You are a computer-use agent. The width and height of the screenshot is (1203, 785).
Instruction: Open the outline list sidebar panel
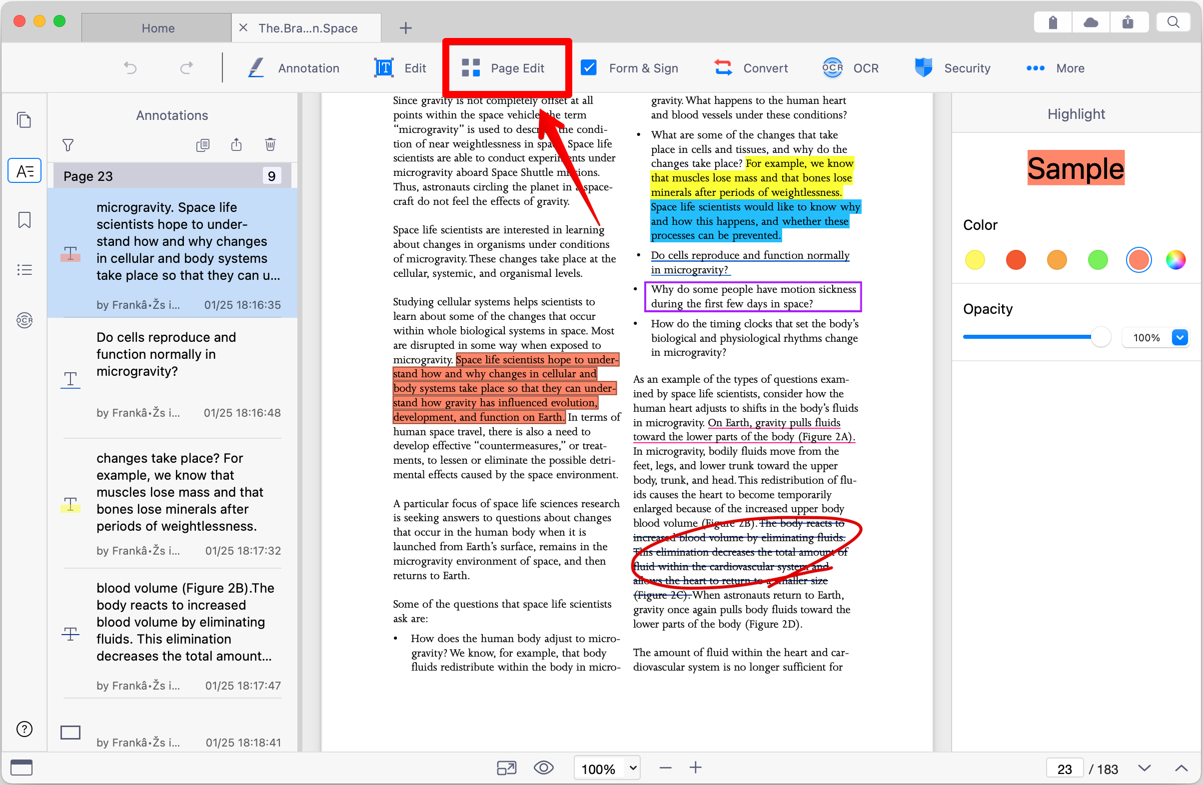pyautogui.click(x=24, y=270)
